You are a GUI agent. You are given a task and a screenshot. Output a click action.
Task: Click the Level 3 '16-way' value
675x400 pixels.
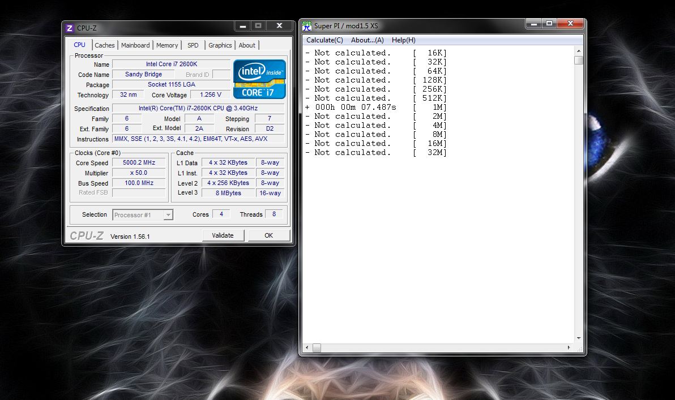[x=270, y=193]
